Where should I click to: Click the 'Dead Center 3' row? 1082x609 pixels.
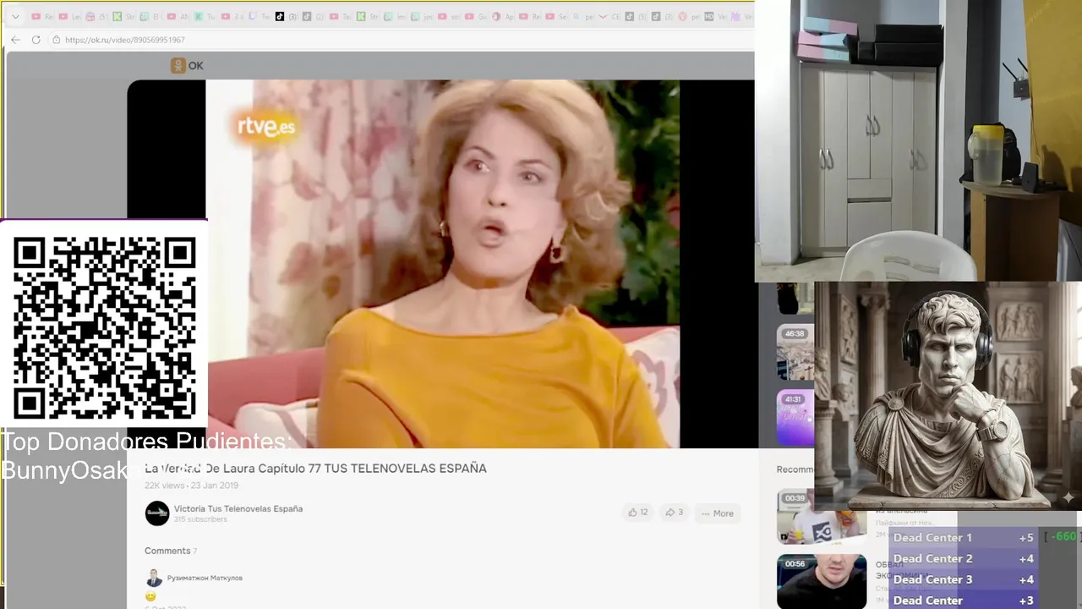[x=965, y=579]
